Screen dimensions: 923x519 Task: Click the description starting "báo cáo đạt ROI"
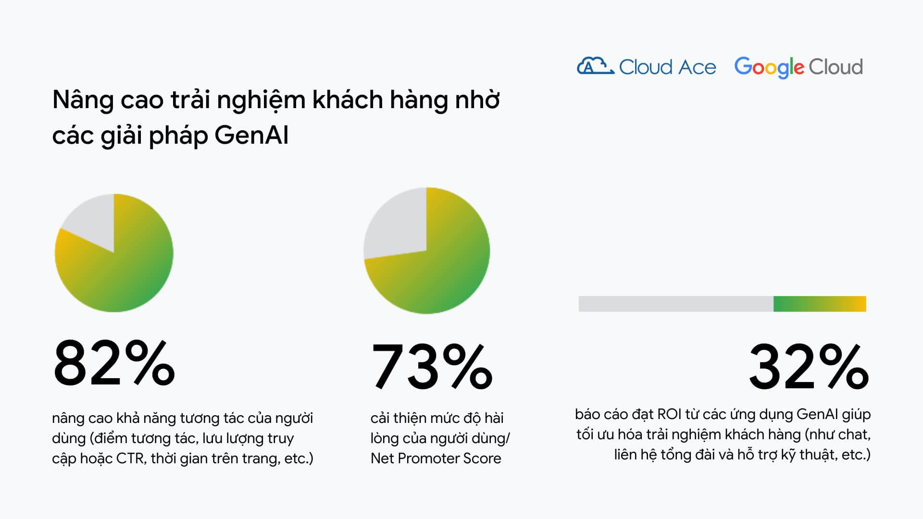point(723,414)
